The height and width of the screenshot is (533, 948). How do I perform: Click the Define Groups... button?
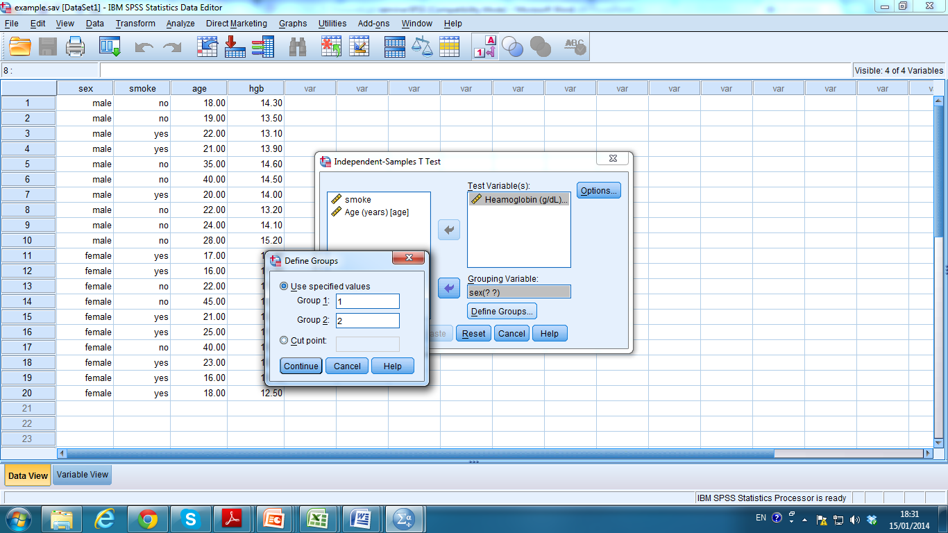[x=502, y=311]
